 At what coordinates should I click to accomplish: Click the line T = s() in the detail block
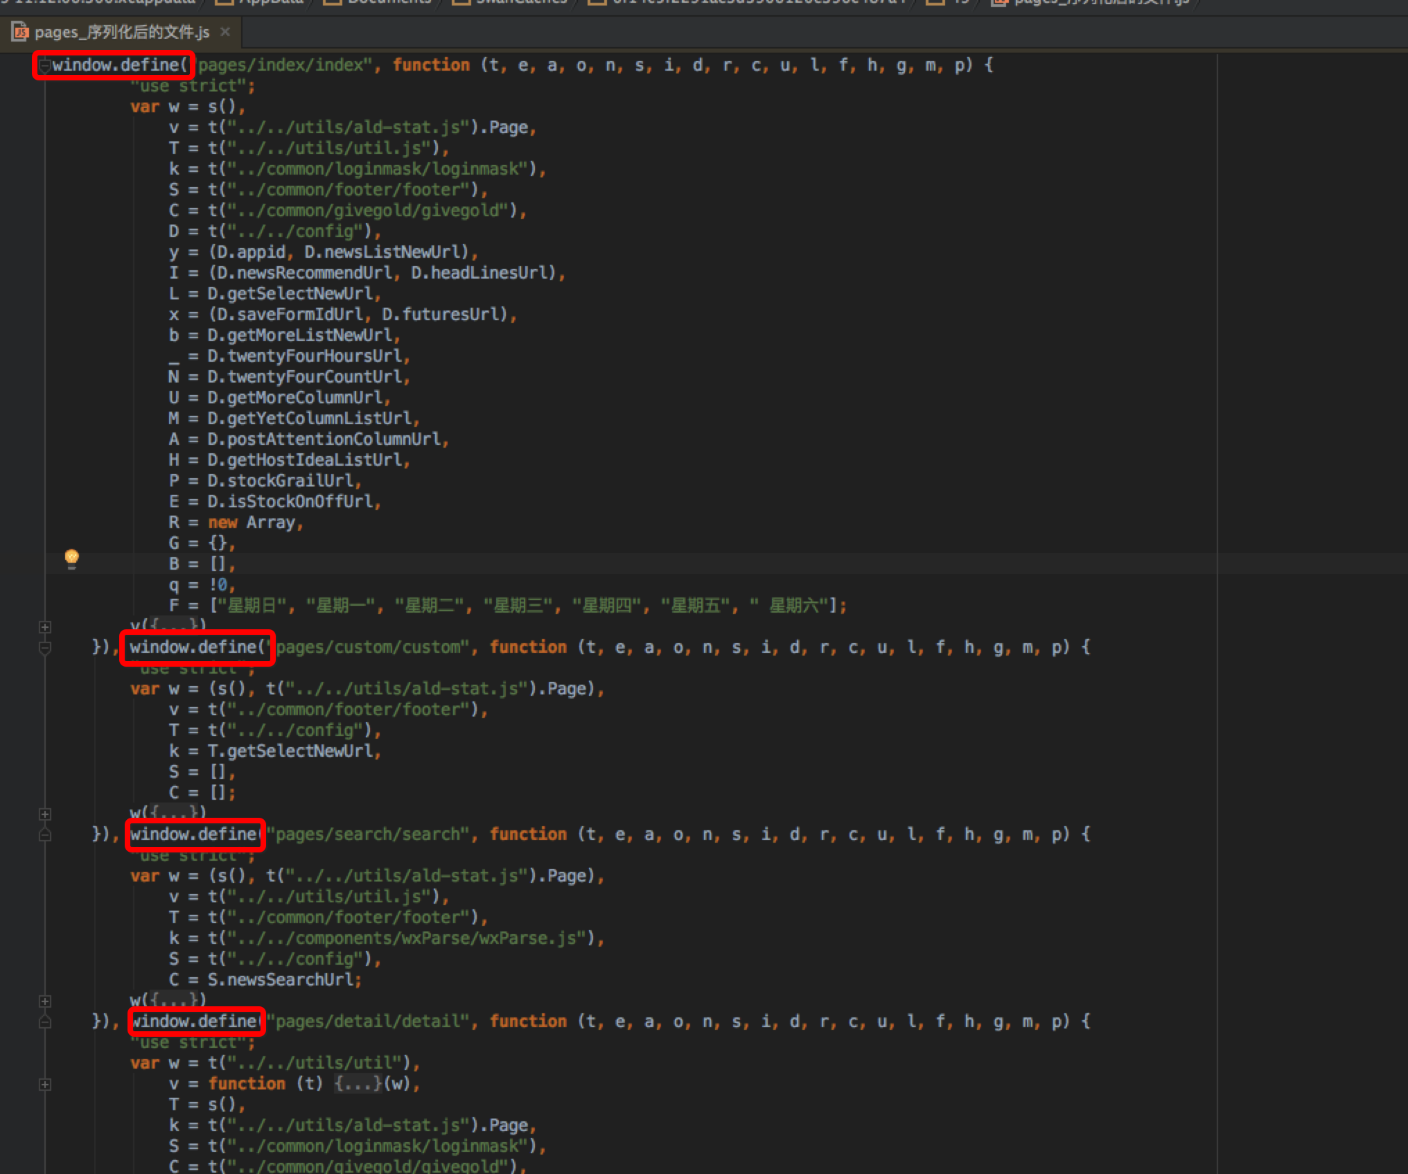pyautogui.click(x=206, y=1105)
